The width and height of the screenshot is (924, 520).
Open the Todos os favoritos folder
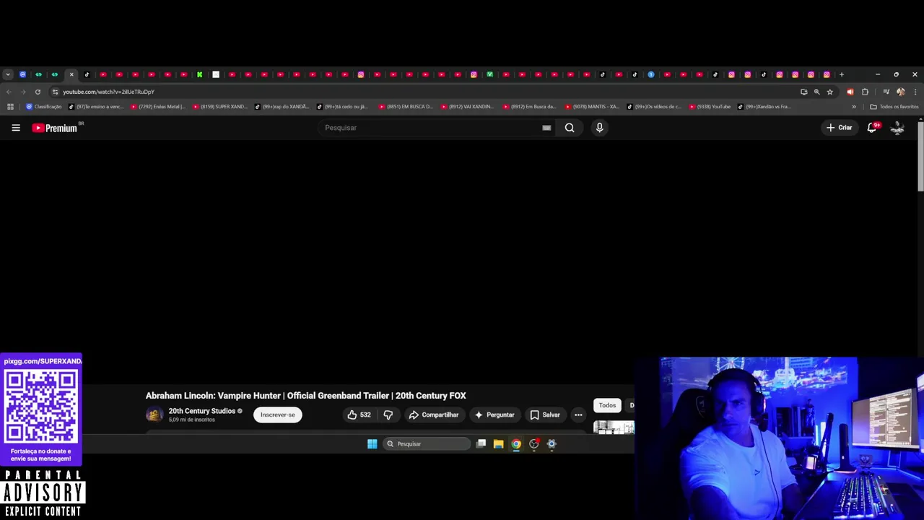click(x=894, y=107)
